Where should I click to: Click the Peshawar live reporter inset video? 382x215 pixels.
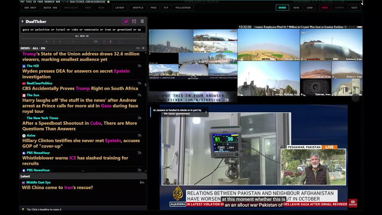tap(313, 167)
